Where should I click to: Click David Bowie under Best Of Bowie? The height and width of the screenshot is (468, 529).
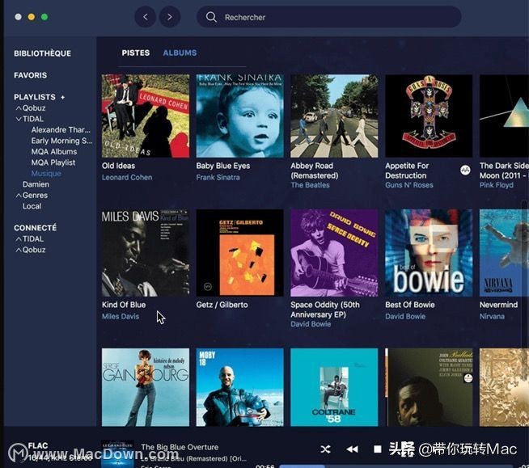pyautogui.click(x=405, y=316)
